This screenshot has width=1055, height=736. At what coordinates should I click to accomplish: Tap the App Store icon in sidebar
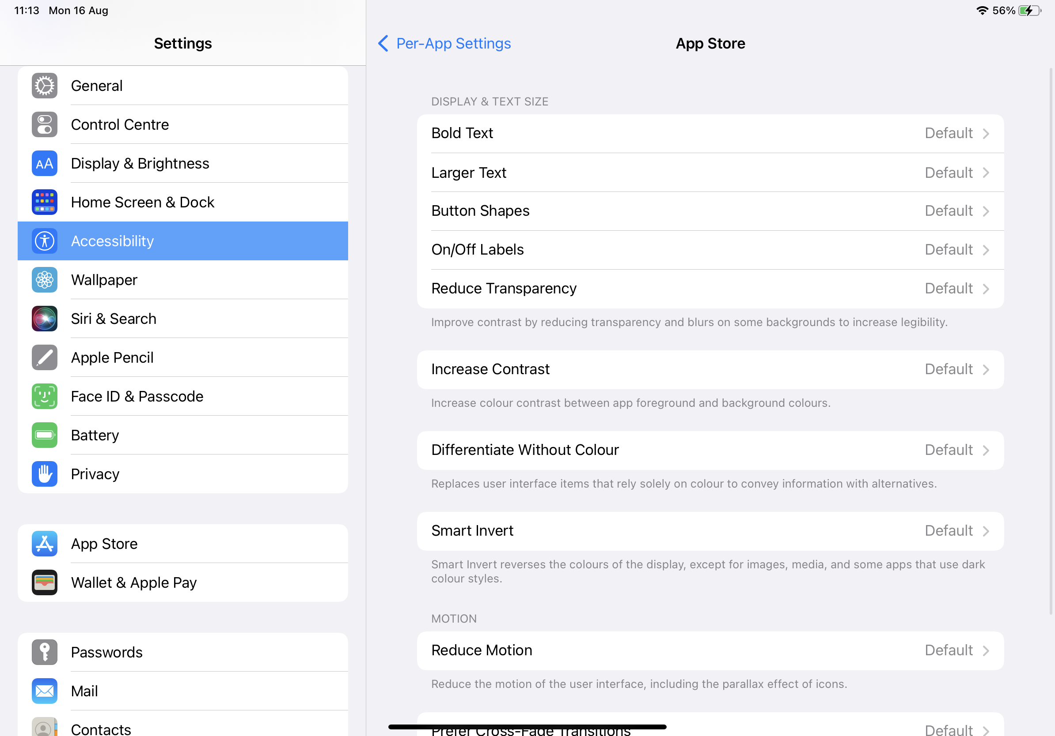[x=45, y=544]
